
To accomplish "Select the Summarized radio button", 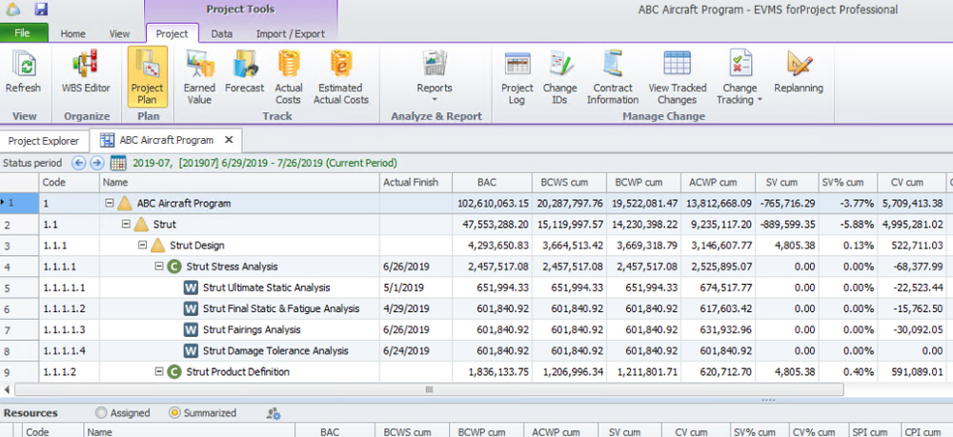I will pyautogui.click(x=174, y=413).
